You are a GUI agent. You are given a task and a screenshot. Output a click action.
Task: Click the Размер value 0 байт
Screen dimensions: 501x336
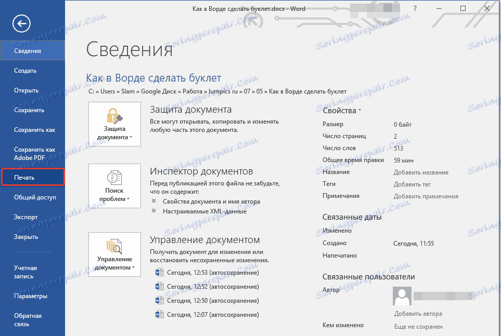point(402,125)
